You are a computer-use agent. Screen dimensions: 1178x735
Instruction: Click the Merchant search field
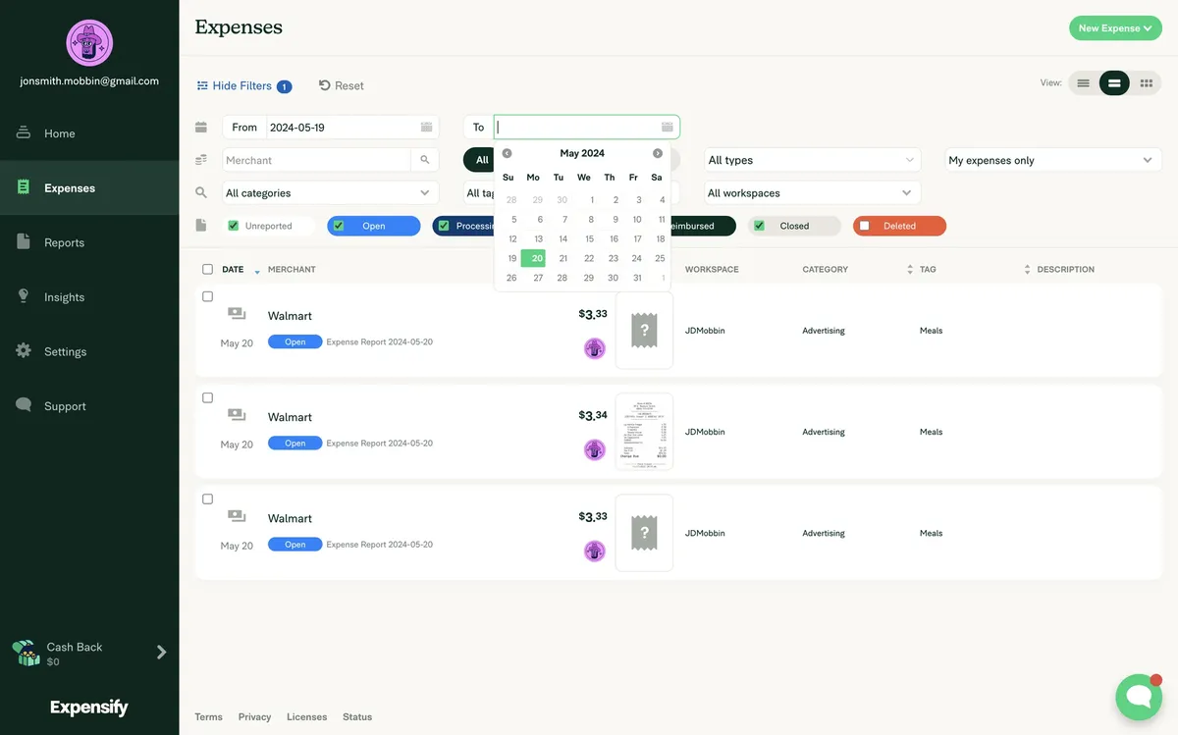pyautogui.click(x=317, y=160)
